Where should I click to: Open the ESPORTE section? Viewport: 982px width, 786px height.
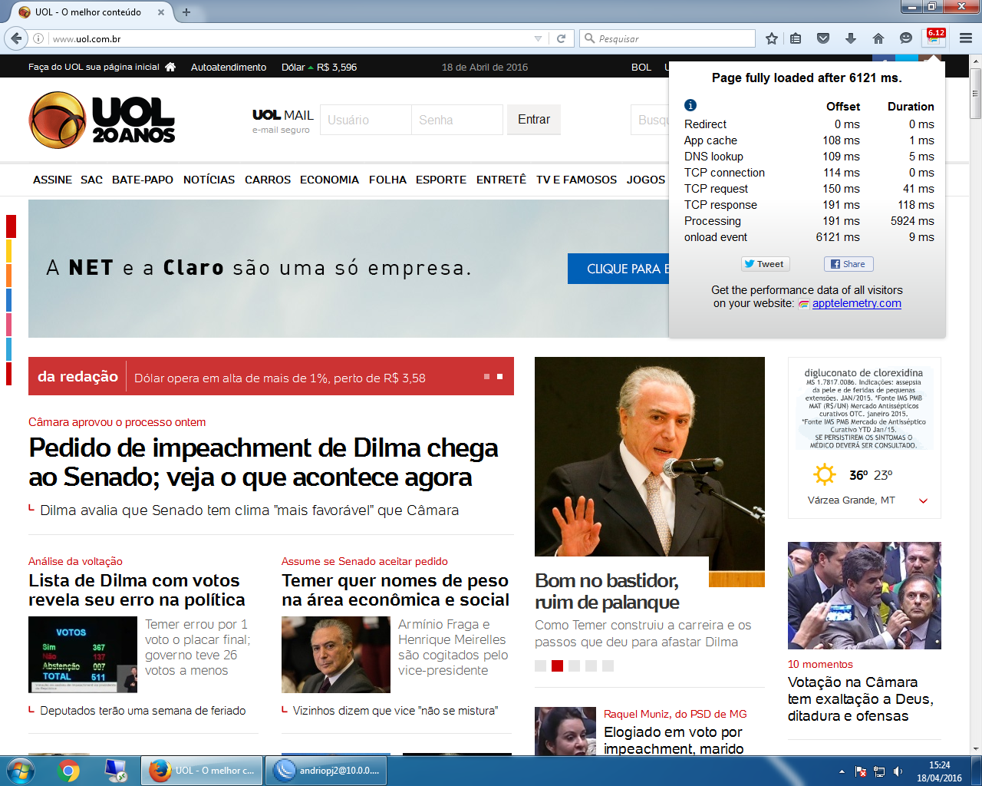point(441,180)
